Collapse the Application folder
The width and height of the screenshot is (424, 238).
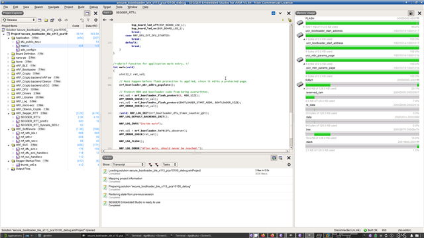[x=9, y=38]
